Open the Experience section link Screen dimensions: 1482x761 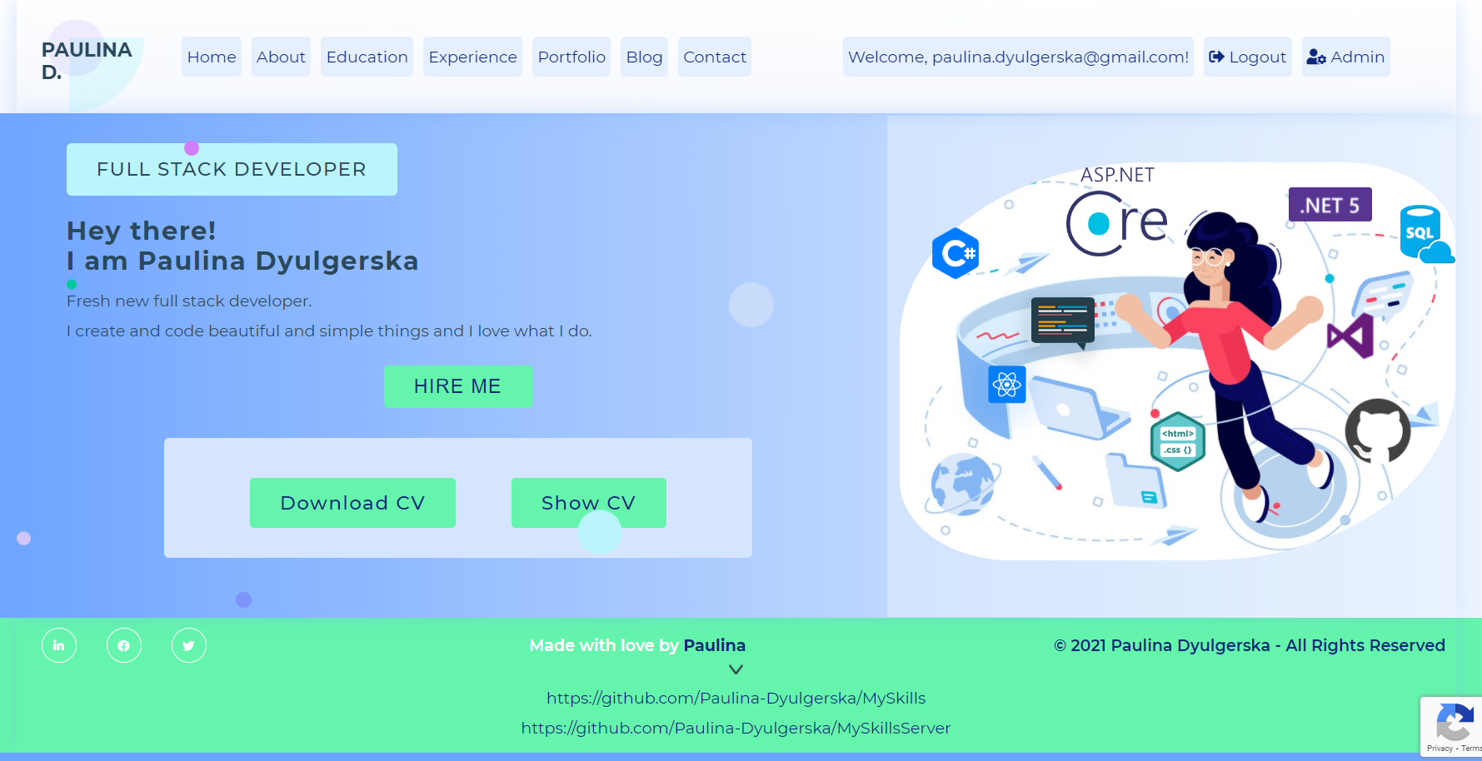click(472, 57)
